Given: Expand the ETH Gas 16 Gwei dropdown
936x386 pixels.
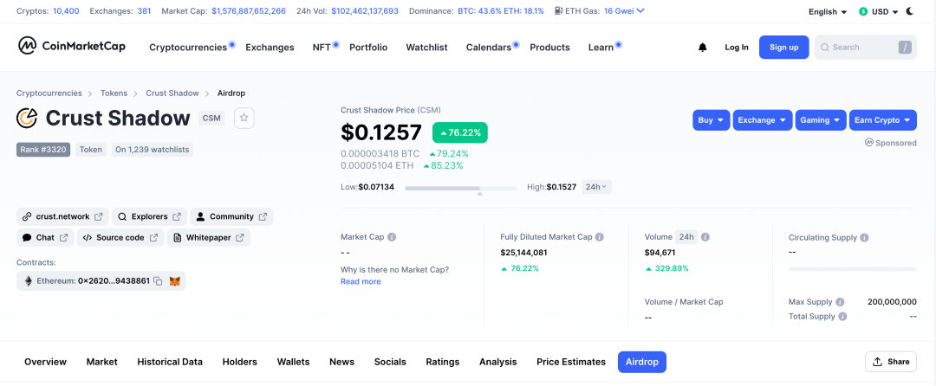Looking at the screenshot, I should (624, 11).
